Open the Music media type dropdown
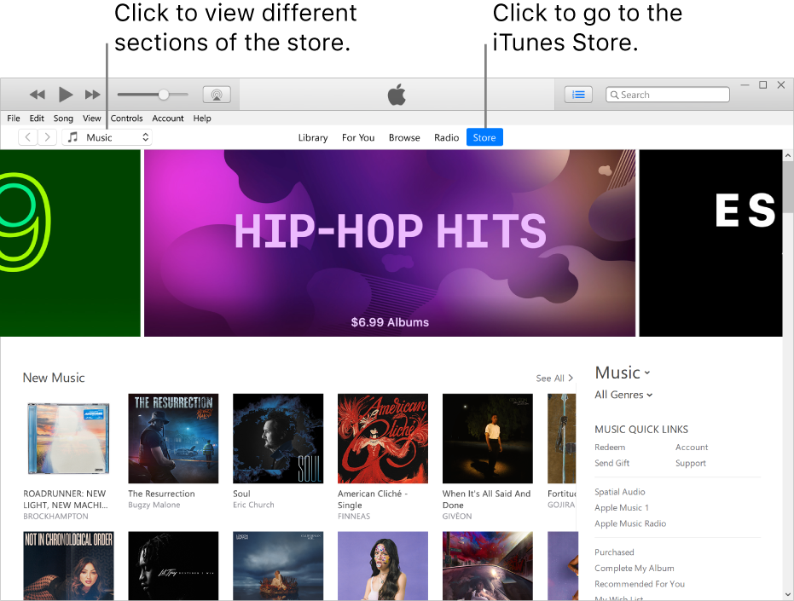 point(107,137)
